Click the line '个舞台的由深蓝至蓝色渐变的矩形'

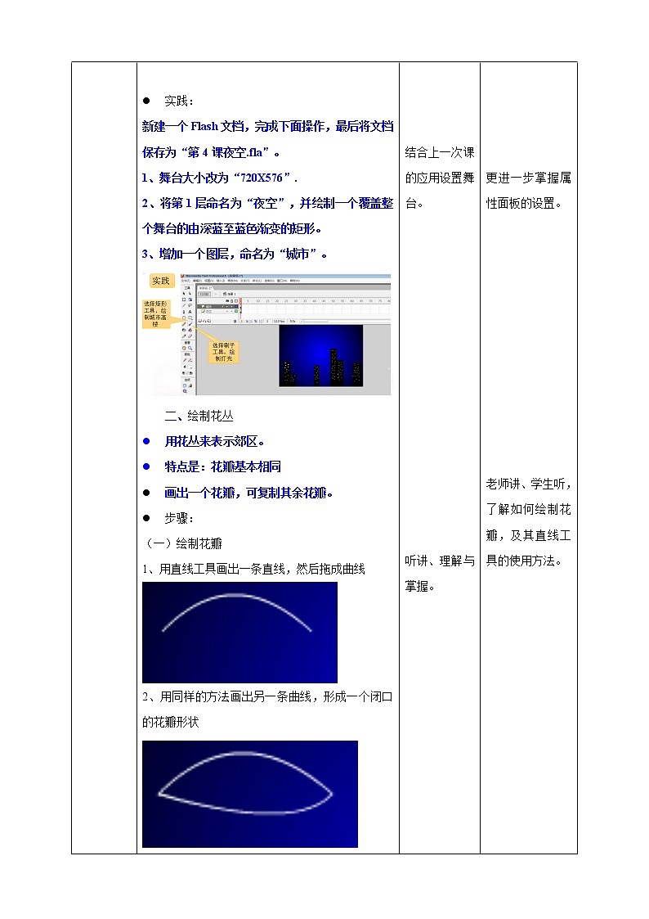pyautogui.click(x=232, y=228)
